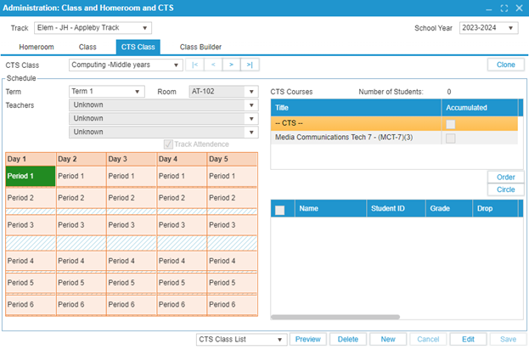The image size is (529, 350).
Task: Select green Period 1 cell under Day 1
Action: point(31,176)
